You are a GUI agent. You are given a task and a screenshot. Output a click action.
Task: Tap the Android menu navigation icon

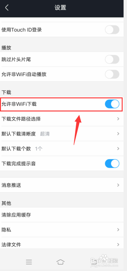29,262
